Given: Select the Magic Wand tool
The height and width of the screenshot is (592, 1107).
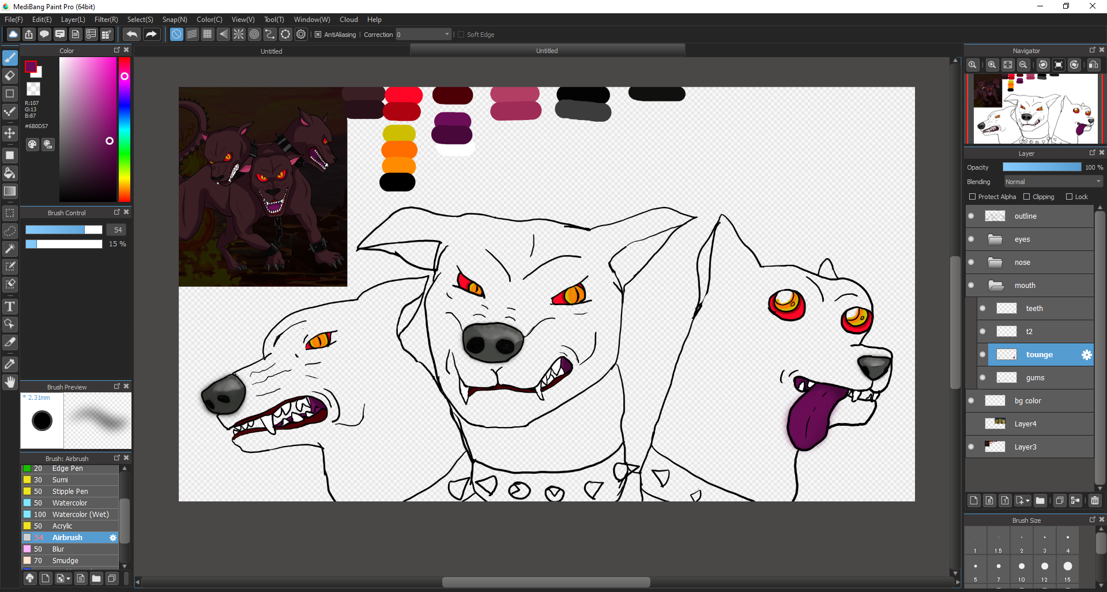Looking at the screenshot, I should pyautogui.click(x=10, y=249).
